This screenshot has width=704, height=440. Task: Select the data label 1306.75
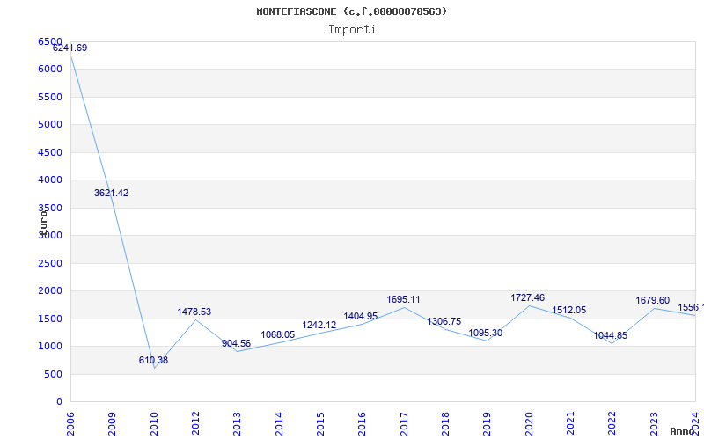click(444, 321)
